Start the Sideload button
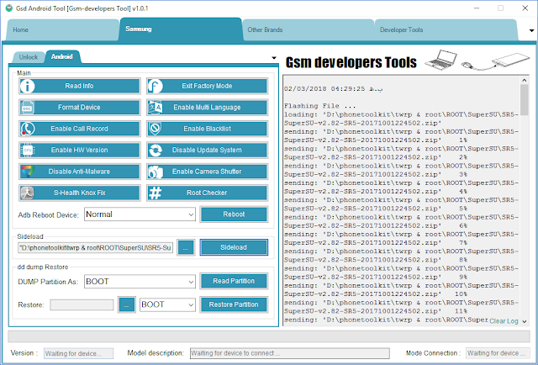This screenshot has height=365, width=538. point(234,247)
